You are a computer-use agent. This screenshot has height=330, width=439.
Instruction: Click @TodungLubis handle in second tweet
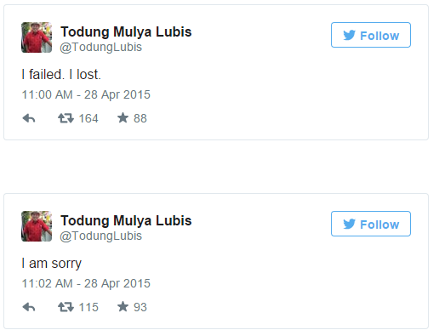coord(100,236)
